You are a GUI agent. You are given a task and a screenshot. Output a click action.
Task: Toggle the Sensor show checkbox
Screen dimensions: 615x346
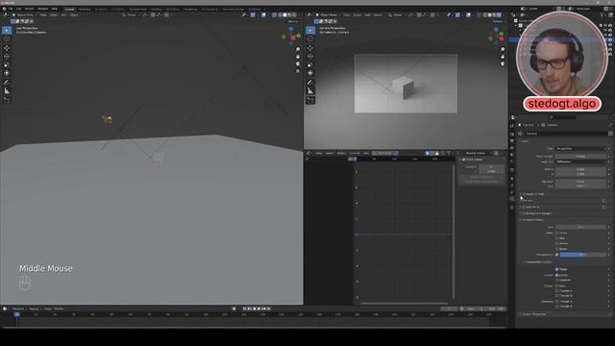pyautogui.click(x=557, y=243)
